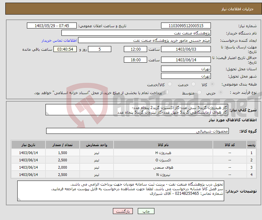Select the خدمت radio button
This screenshot has height=220, width=262.
(x=193, y=84)
